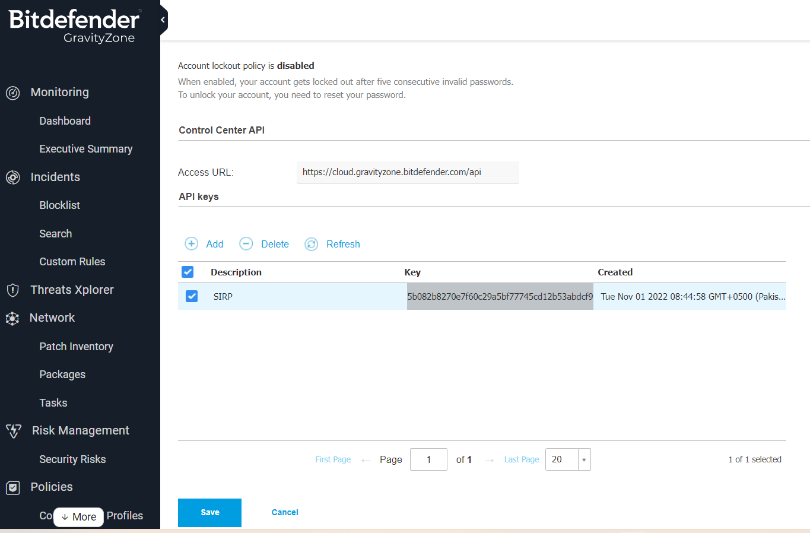810x533 pixels.
Task: Click the Bitdefender GravityZone logo
Action: point(74,27)
